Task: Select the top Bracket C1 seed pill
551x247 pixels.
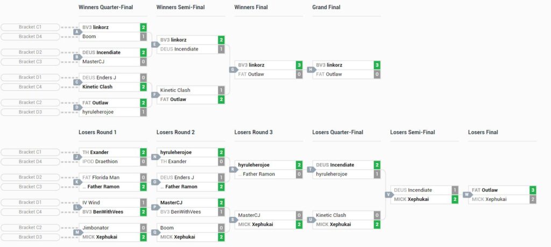Action: click(x=30, y=27)
